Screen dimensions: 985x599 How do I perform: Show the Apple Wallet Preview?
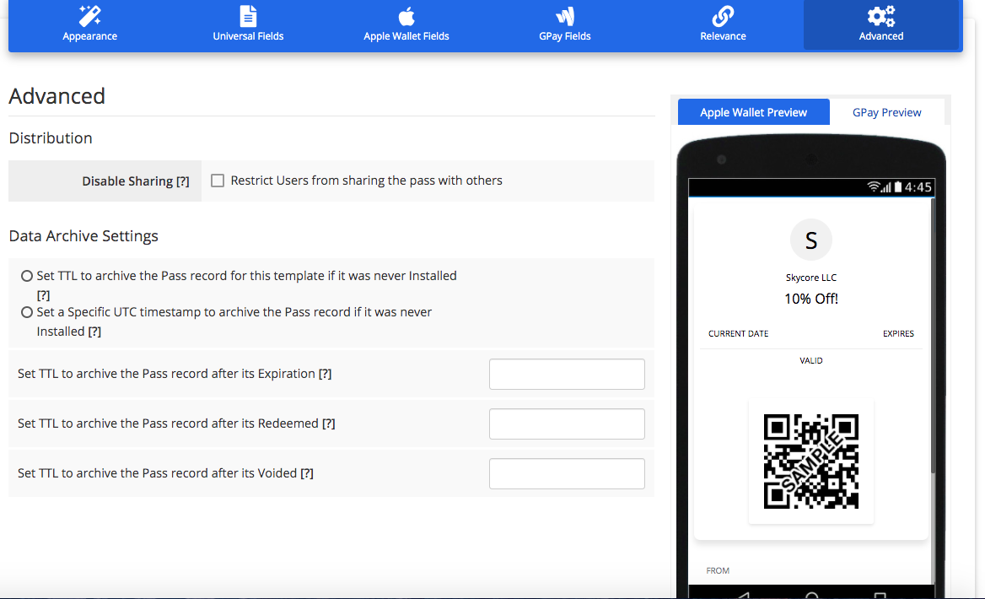(x=753, y=112)
